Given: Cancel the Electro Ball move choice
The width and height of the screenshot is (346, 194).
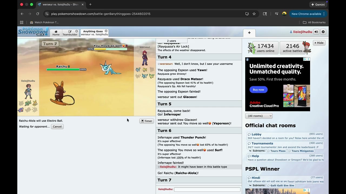Looking at the screenshot, I should (x=57, y=127).
